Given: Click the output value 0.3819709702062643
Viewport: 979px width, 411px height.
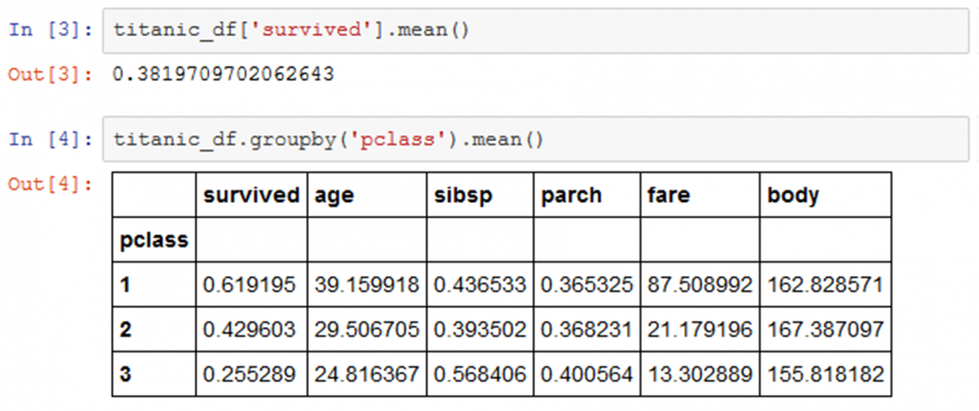Looking at the screenshot, I should [x=223, y=74].
